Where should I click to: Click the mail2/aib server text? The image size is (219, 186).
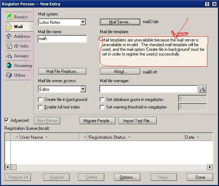151,22
